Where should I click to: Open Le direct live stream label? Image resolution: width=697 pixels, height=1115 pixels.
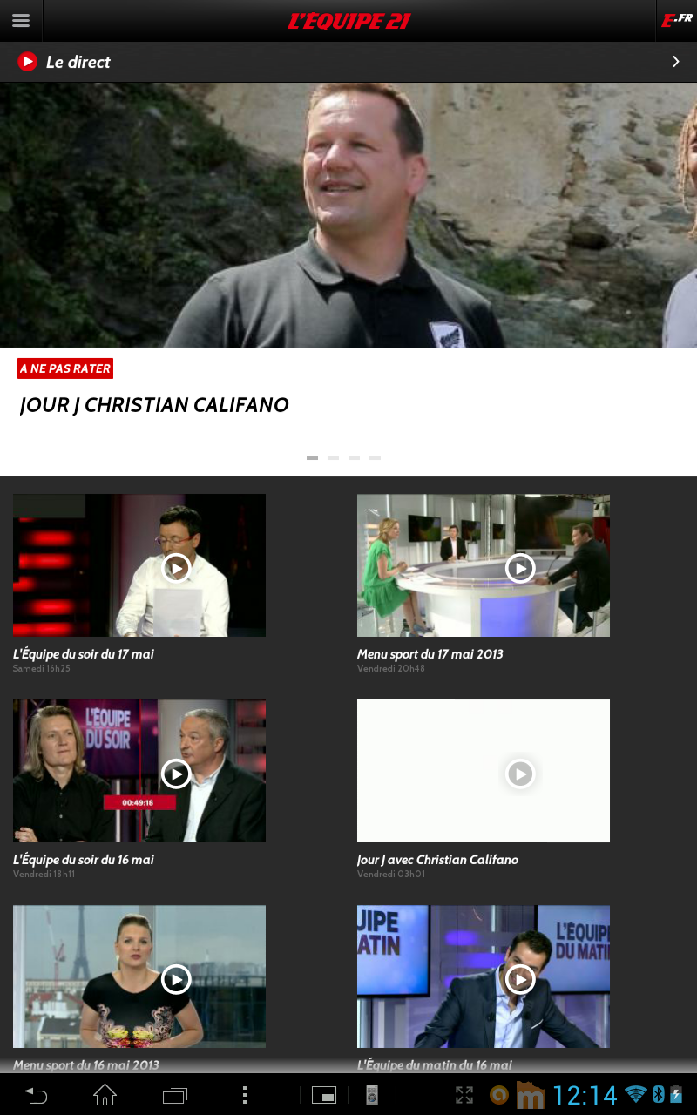coord(78,62)
